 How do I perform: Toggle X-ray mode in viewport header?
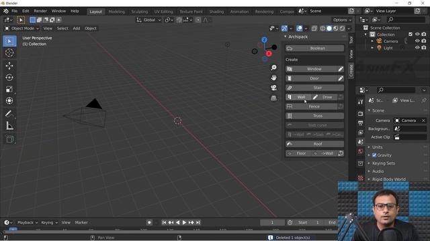click(314, 28)
